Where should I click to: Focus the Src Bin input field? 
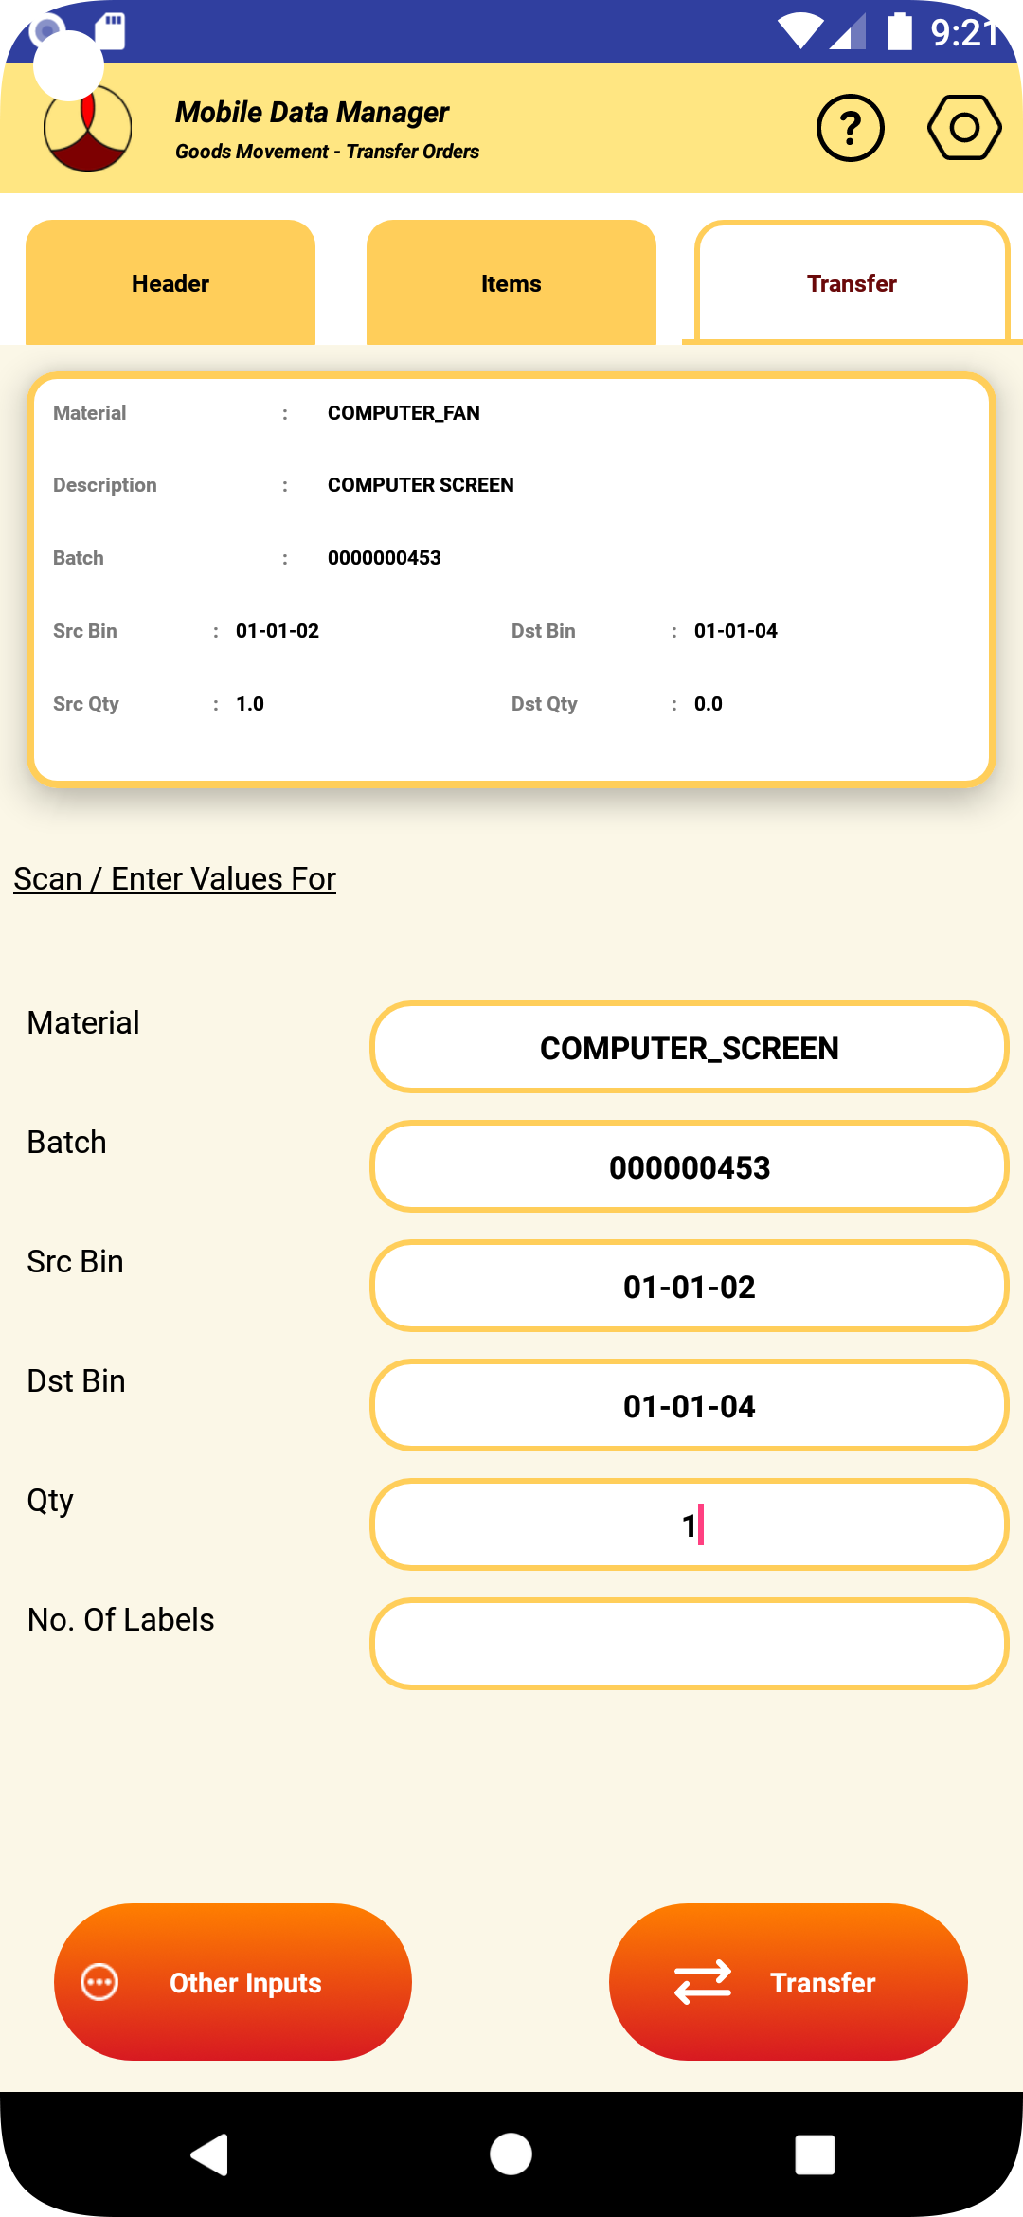(x=689, y=1287)
